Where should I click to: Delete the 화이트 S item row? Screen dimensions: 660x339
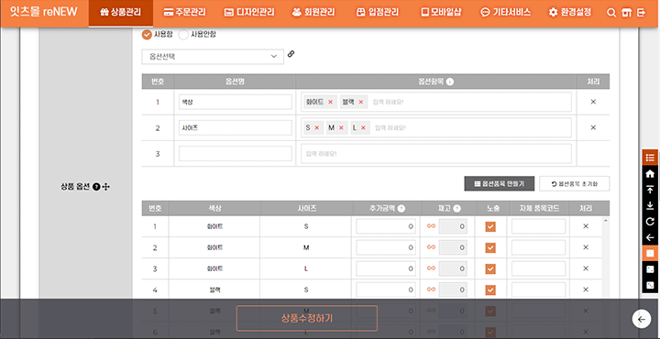tap(586, 226)
